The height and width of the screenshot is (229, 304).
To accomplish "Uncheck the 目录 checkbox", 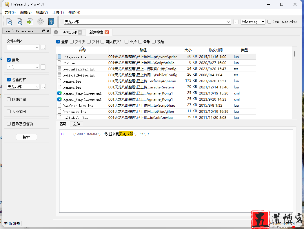I will point(9,60).
